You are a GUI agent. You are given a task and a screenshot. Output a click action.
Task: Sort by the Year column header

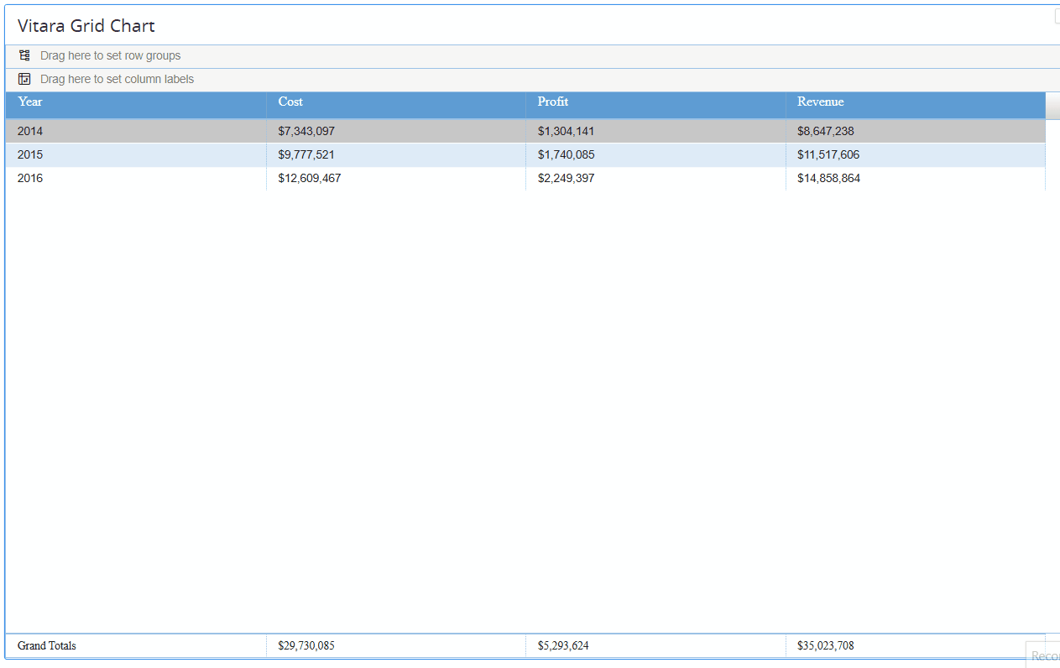coord(30,102)
